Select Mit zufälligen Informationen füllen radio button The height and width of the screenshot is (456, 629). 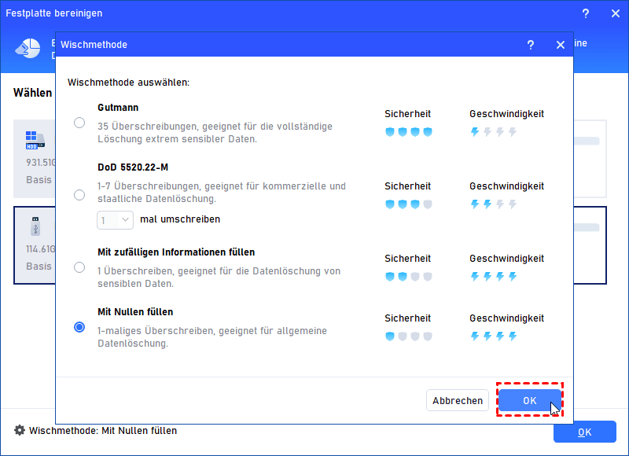[x=79, y=267]
